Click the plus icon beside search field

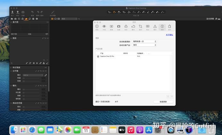[79, 19]
